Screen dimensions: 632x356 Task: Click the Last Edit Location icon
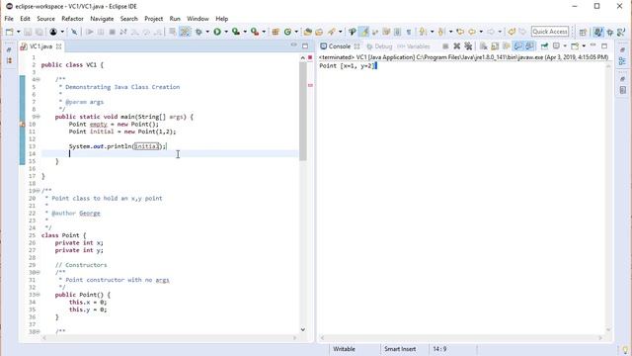[460, 32]
